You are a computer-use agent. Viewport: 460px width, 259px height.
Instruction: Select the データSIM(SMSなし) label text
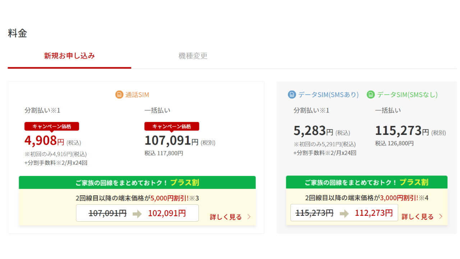(407, 95)
